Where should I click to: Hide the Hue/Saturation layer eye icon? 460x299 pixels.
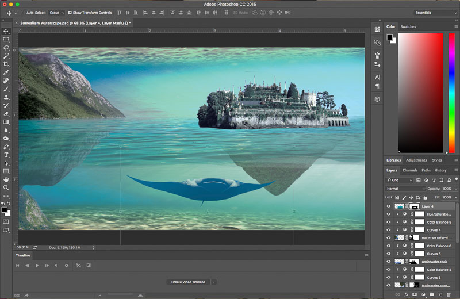point(389,214)
